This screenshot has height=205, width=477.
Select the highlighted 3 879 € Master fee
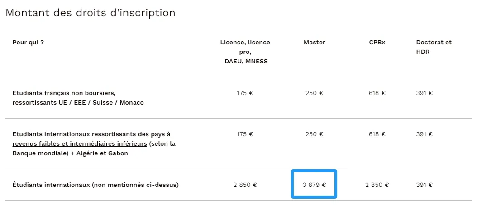(314, 185)
